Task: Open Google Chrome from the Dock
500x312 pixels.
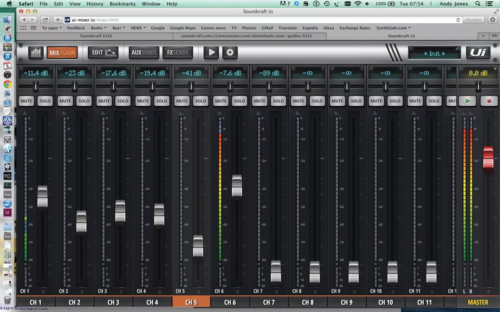Action: pyautogui.click(x=7, y=84)
